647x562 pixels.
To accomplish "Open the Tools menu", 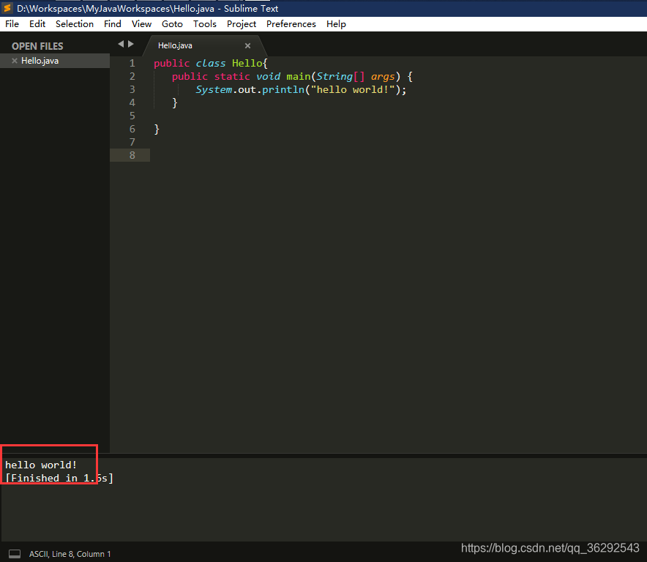I will tap(204, 23).
